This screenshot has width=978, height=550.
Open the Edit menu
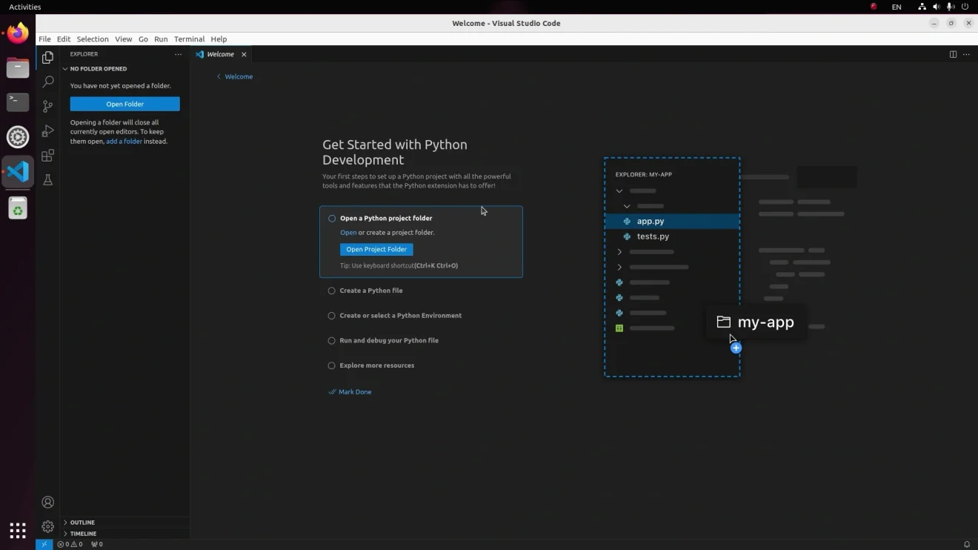(x=64, y=39)
